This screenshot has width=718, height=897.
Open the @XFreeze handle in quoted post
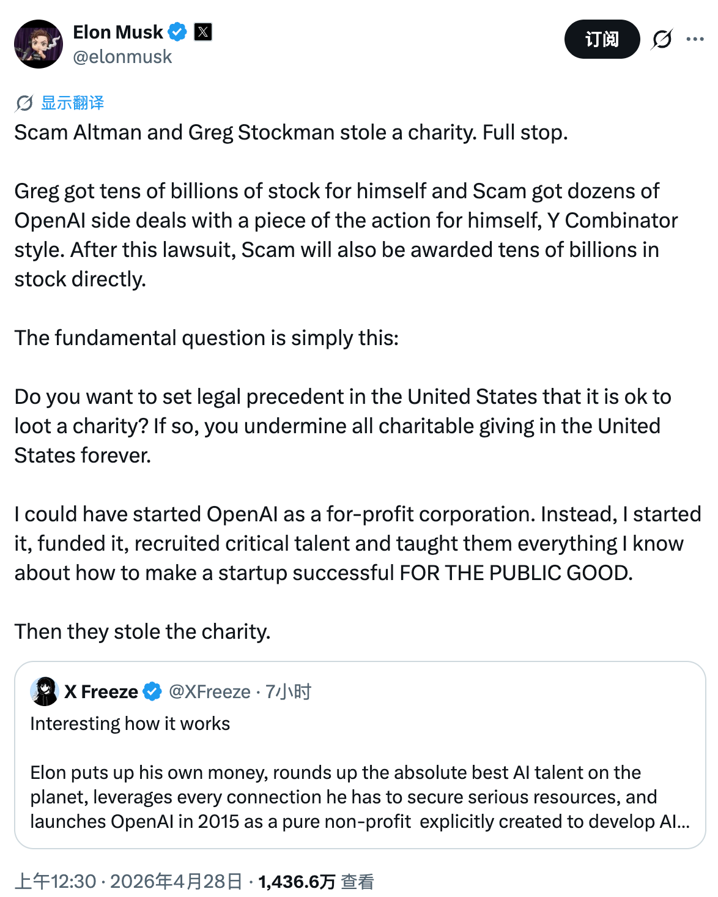click(x=209, y=691)
